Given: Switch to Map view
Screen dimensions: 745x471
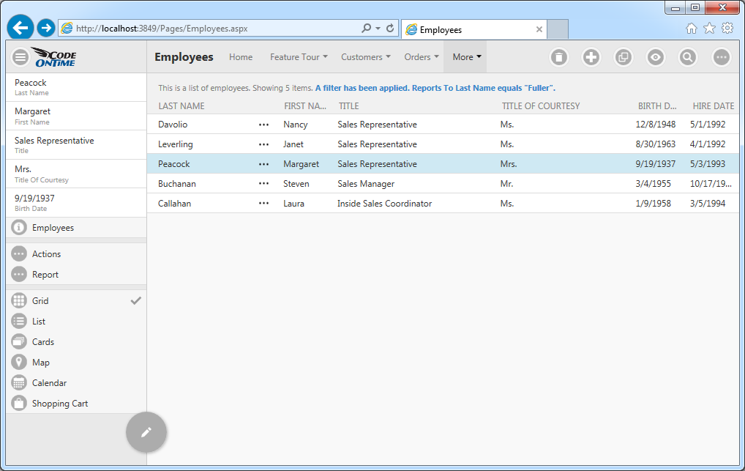Looking at the screenshot, I should (x=76, y=362).
